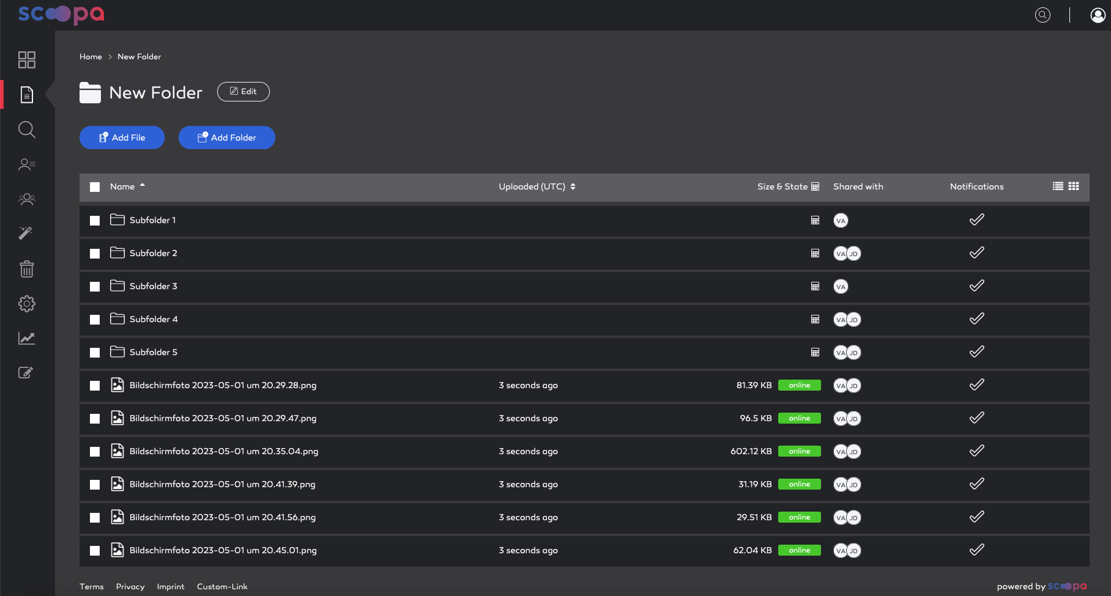Screen dimensions: 1111x596
Task: Open the magic wand icon in sidebar
Action: (26, 233)
